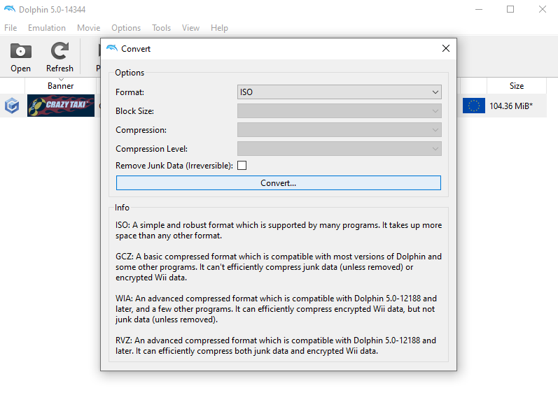Sort by the Size column header
Viewport: 558px width, 409px height.
click(x=517, y=85)
